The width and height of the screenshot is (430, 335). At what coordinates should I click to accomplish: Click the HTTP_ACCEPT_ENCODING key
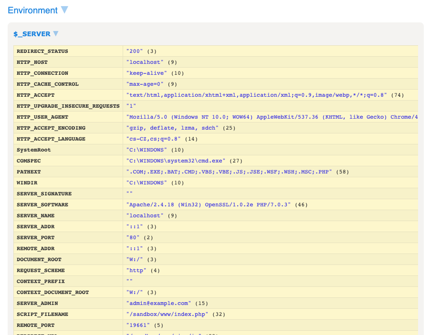[x=51, y=128]
